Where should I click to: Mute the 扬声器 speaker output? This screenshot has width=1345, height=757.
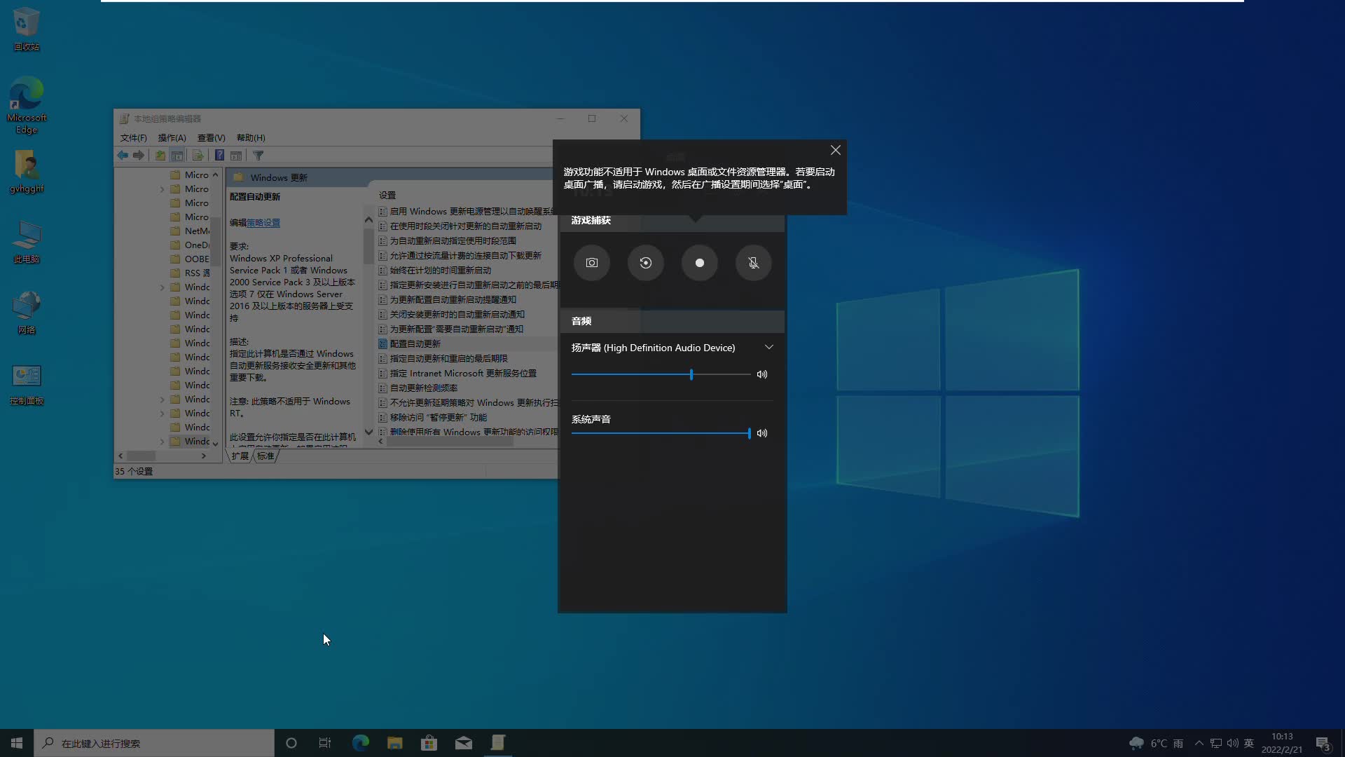pyautogui.click(x=762, y=374)
